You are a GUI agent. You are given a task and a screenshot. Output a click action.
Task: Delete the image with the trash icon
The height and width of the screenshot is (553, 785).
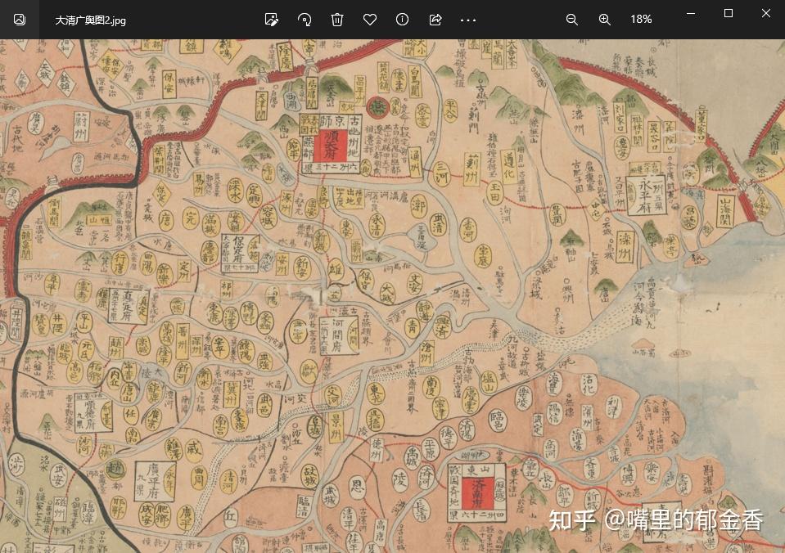pyautogui.click(x=337, y=20)
